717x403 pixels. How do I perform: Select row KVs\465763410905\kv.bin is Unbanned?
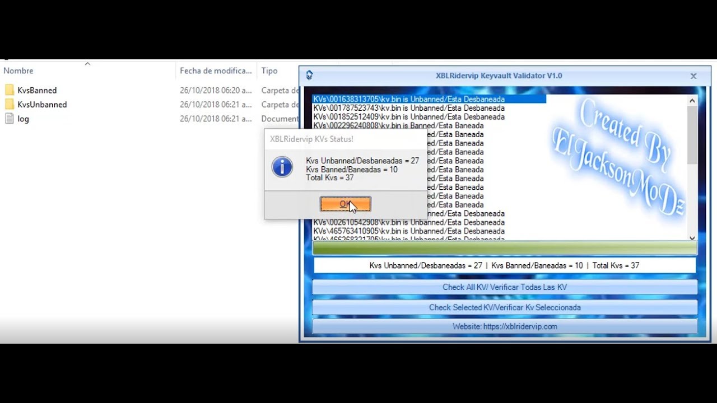(x=409, y=231)
